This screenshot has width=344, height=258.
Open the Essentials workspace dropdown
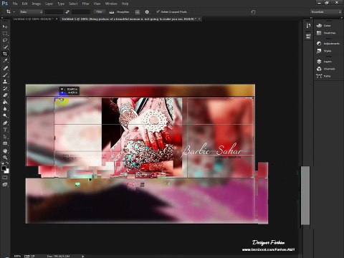326,11
